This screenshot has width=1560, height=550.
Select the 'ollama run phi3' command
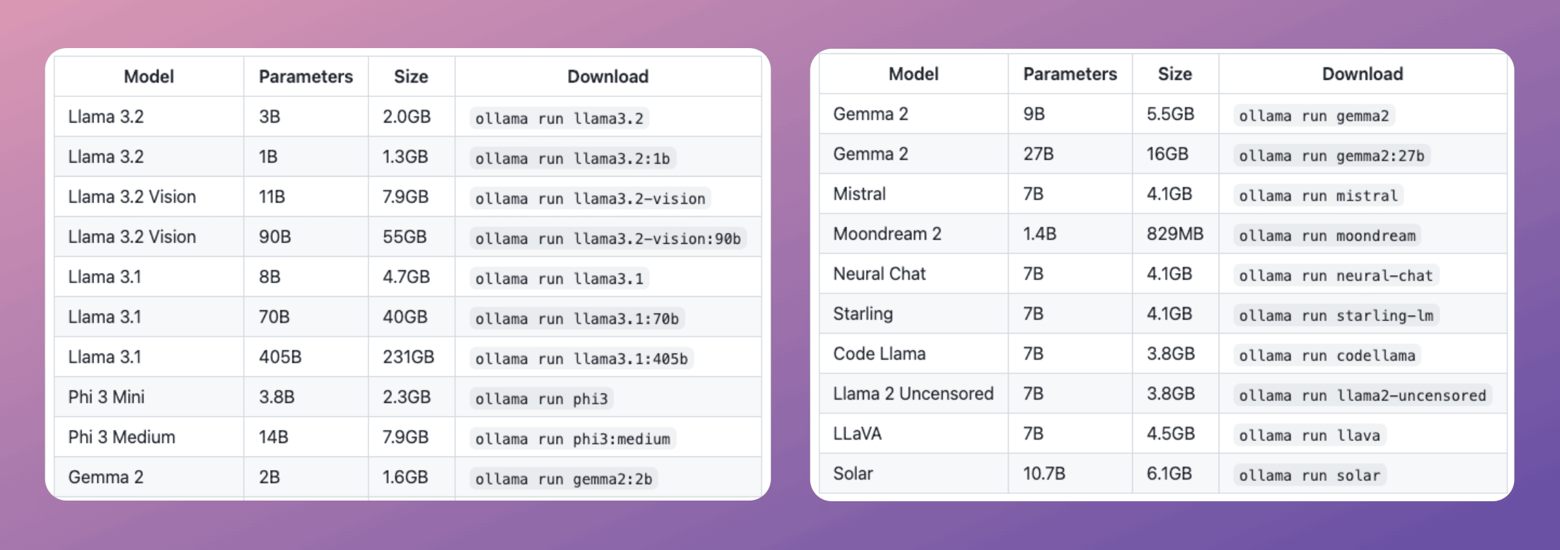click(542, 398)
